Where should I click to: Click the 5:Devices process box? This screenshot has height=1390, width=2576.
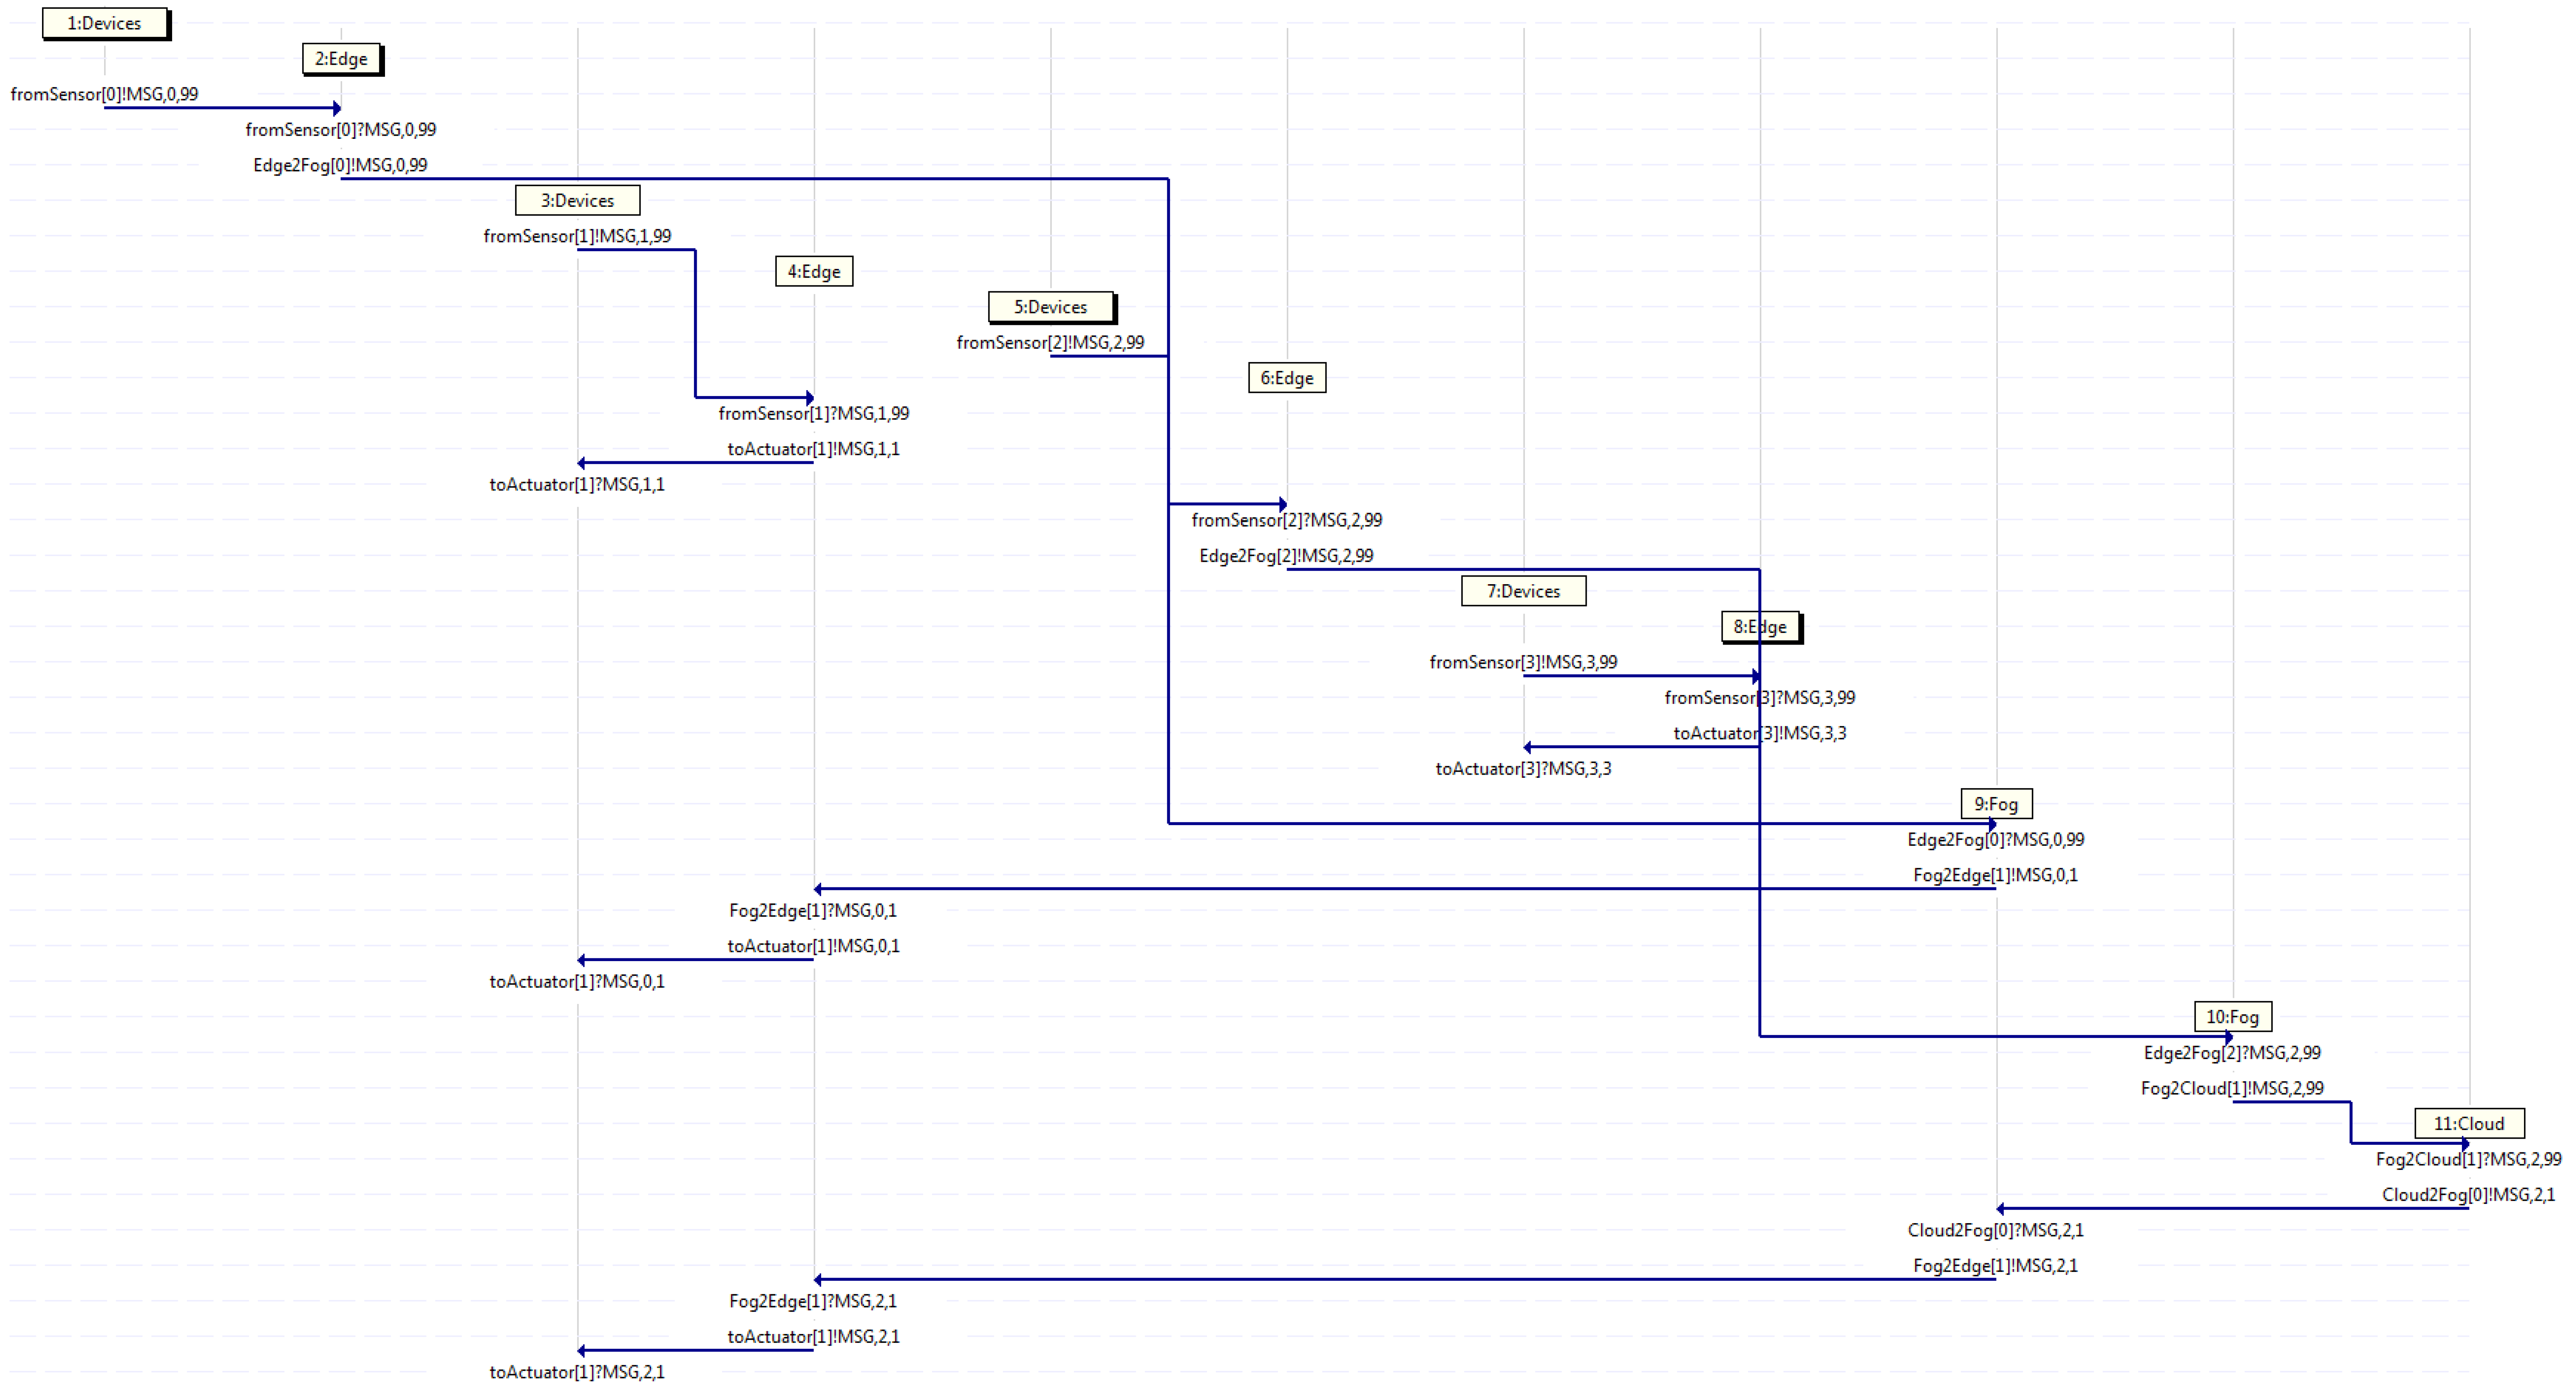1050,307
